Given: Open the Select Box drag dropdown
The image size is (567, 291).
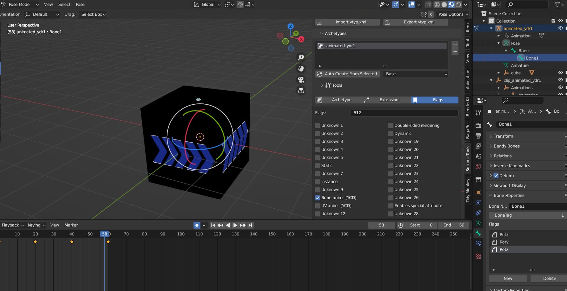Looking at the screenshot, I should point(93,14).
